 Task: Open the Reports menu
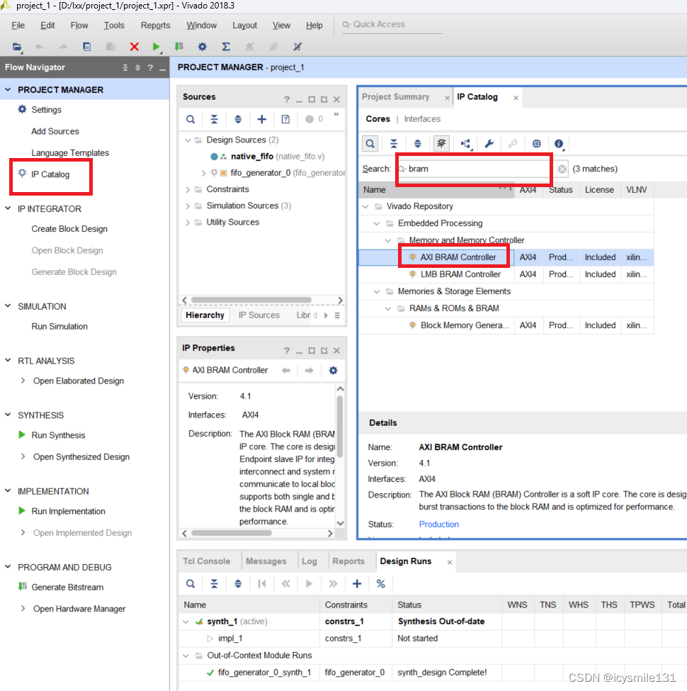[155, 25]
